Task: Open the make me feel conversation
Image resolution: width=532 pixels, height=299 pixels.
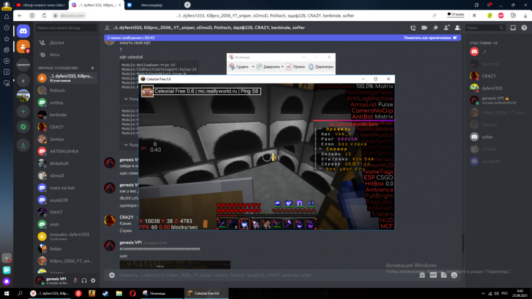Action: (66, 188)
